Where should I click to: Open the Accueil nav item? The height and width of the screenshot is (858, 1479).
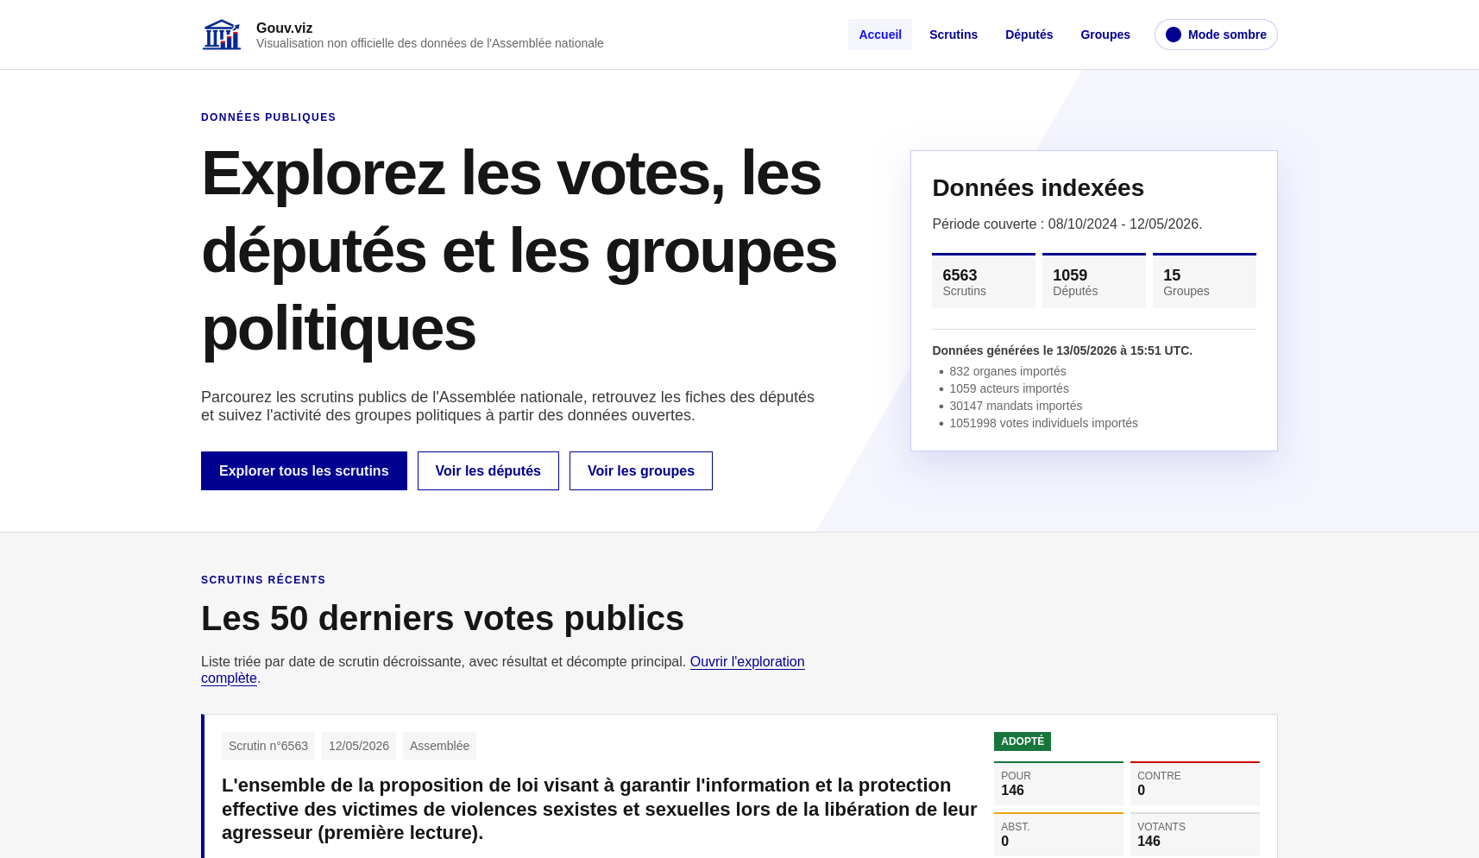pos(880,35)
